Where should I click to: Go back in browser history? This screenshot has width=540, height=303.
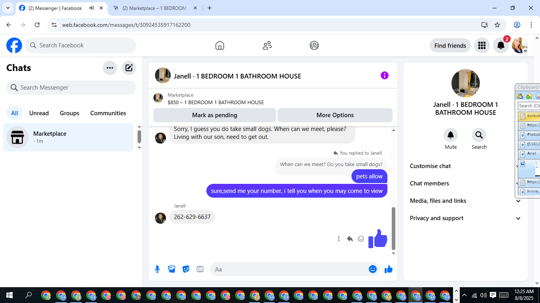[9, 25]
